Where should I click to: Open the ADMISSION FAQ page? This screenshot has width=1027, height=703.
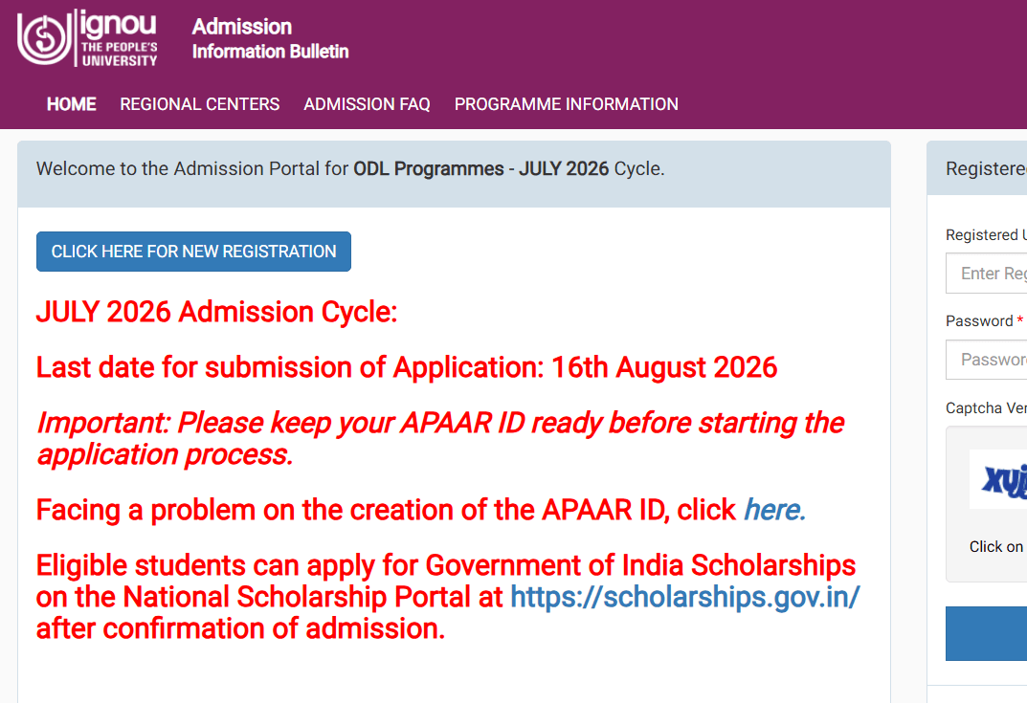click(x=367, y=104)
